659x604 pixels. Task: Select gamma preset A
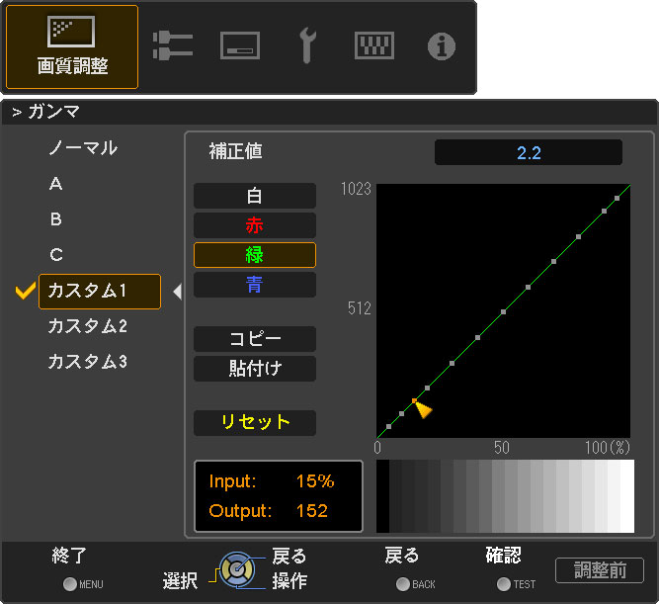(56, 184)
